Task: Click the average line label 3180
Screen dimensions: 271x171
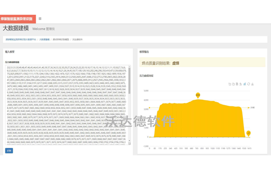Action: tap(252, 108)
